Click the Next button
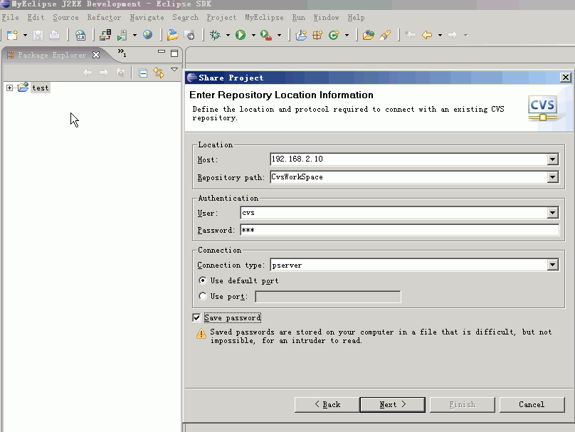This screenshot has width=575, height=432. coord(392,404)
